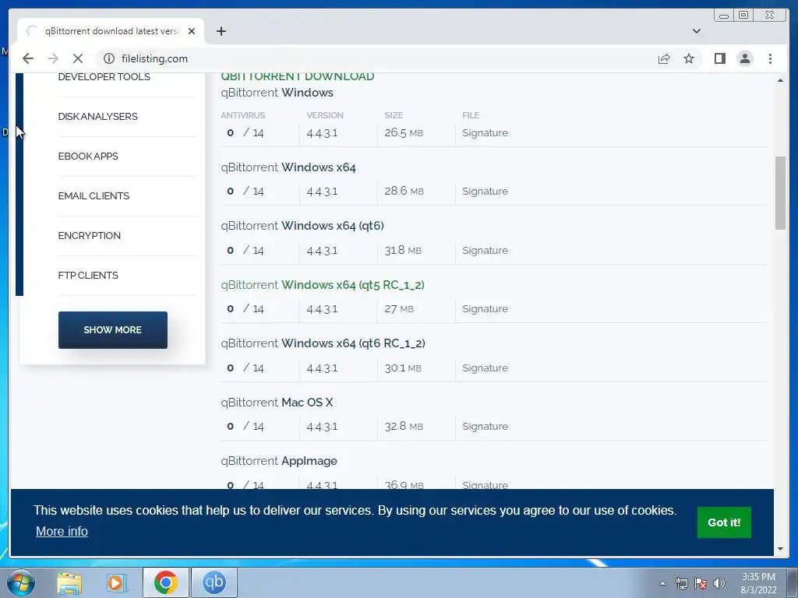This screenshot has height=598, width=798.
Task: Open qBittorrent Windows x64 (qt6 RC_1_2) link
Action: (x=323, y=343)
